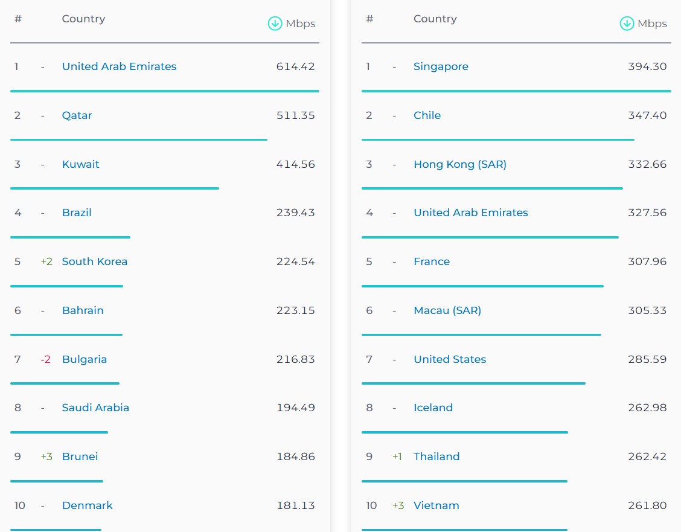Open the Brazil country link
The image size is (681, 532).
pyautogui.click(x=77, y=213)
